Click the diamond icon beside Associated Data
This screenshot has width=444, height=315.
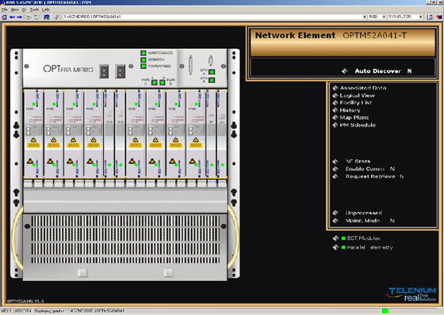tap(335, 88)
